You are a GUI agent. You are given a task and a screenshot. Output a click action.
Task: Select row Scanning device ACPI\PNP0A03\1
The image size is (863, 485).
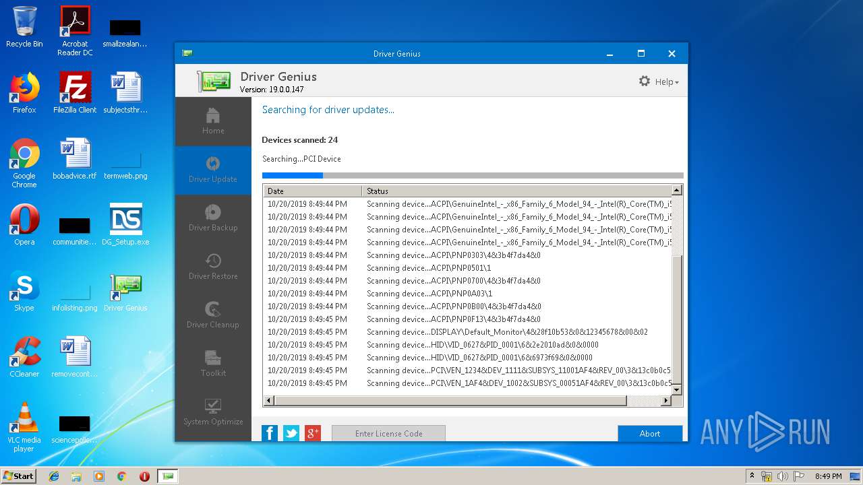pos(468,294)
